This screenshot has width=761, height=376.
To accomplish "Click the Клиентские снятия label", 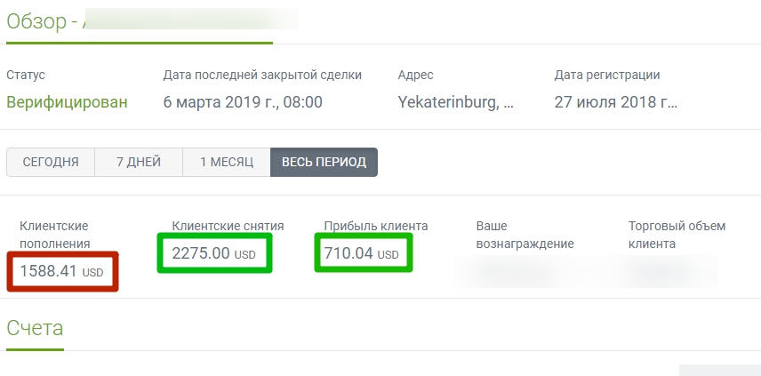I will click(228, 226).
